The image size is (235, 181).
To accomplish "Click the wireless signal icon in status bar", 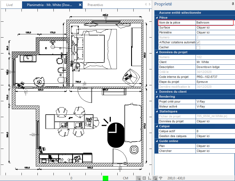I will tap(161, 178).
